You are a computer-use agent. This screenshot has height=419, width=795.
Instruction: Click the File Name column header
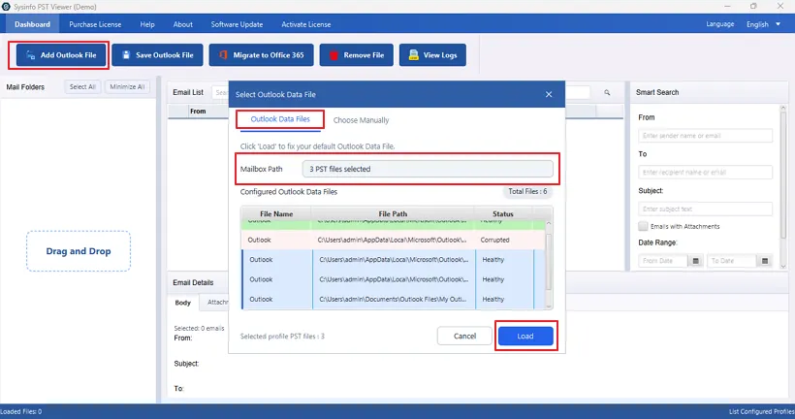[276, 214]
